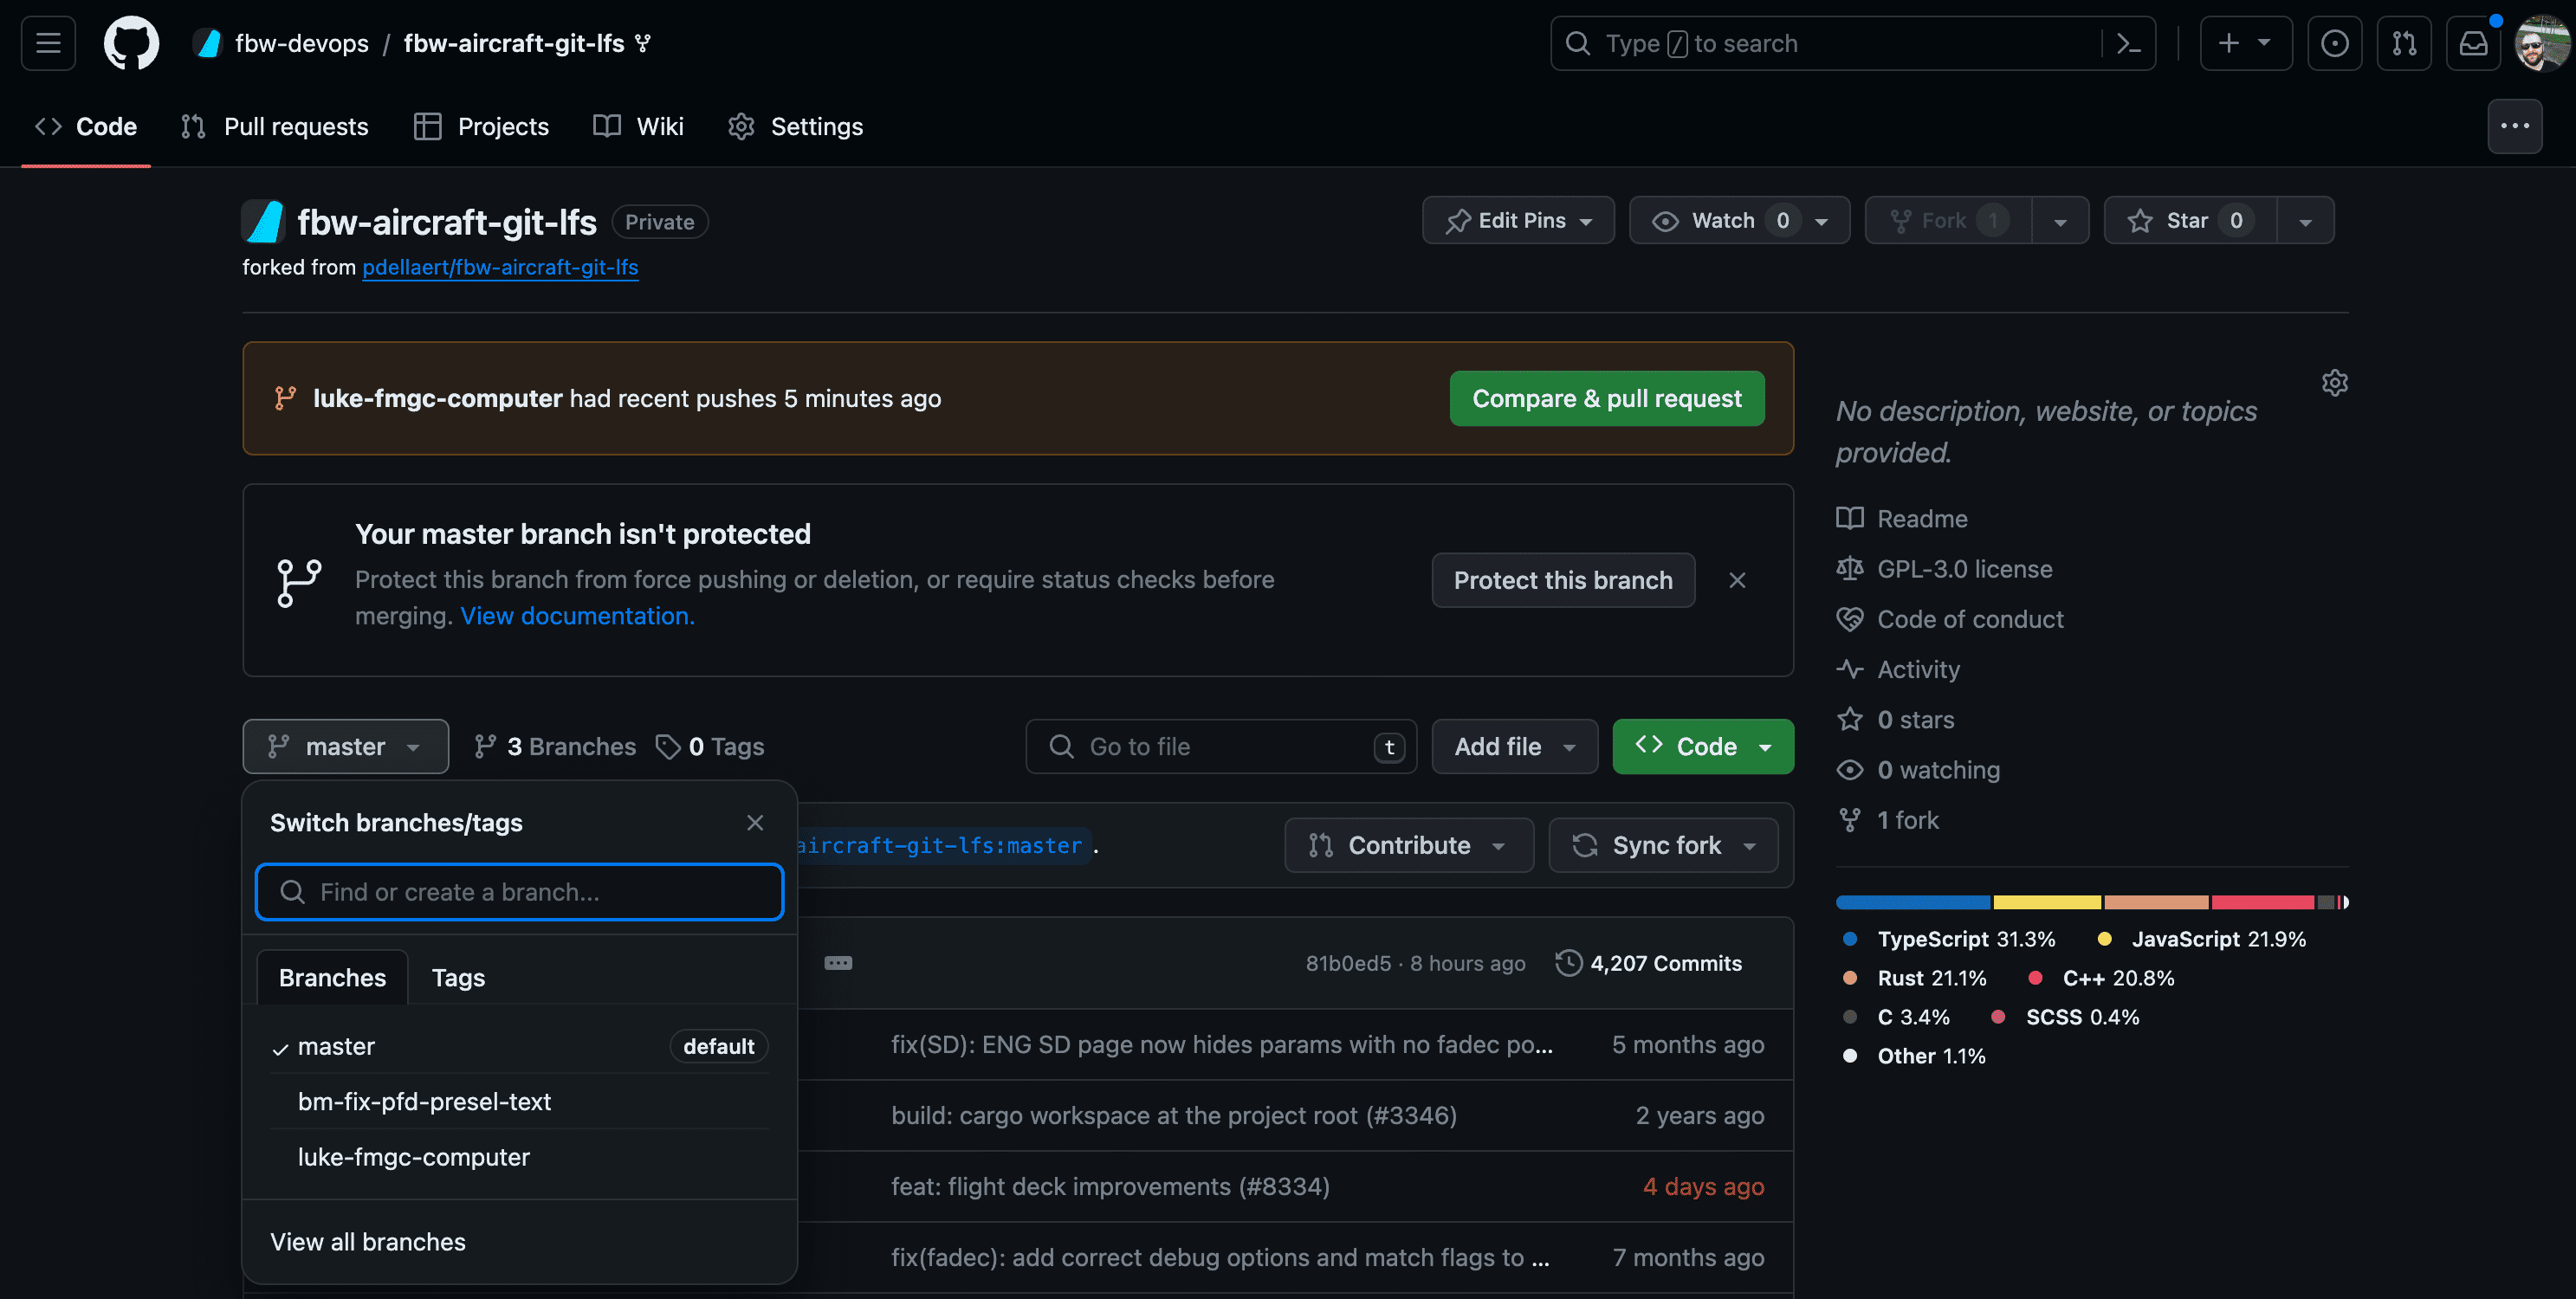Select the luke-fmgc-computer branch
Image resolution: width=2576 pixels, height=1299 pixels.
point(413,1157)
